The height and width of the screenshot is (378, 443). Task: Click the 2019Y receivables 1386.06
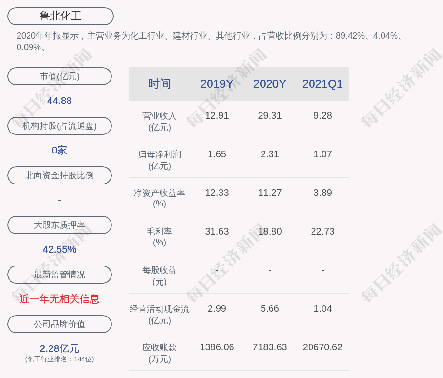point(217,347)
